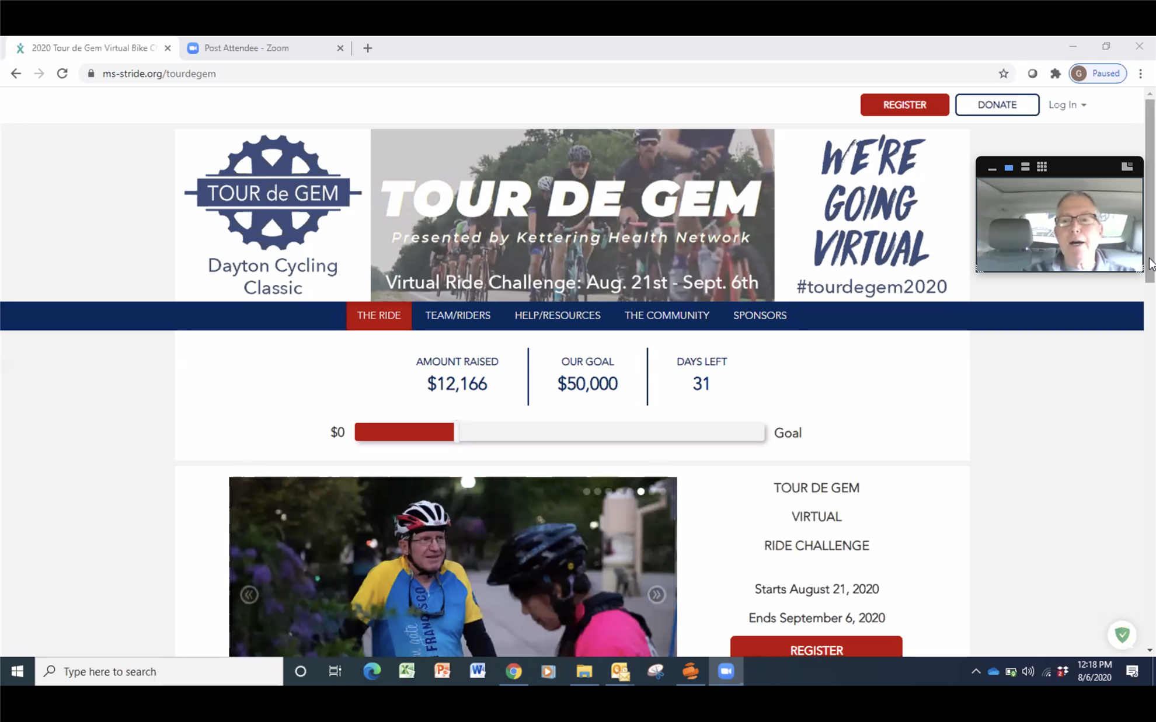Click the Windows taskbar search box

coord(159,671)
